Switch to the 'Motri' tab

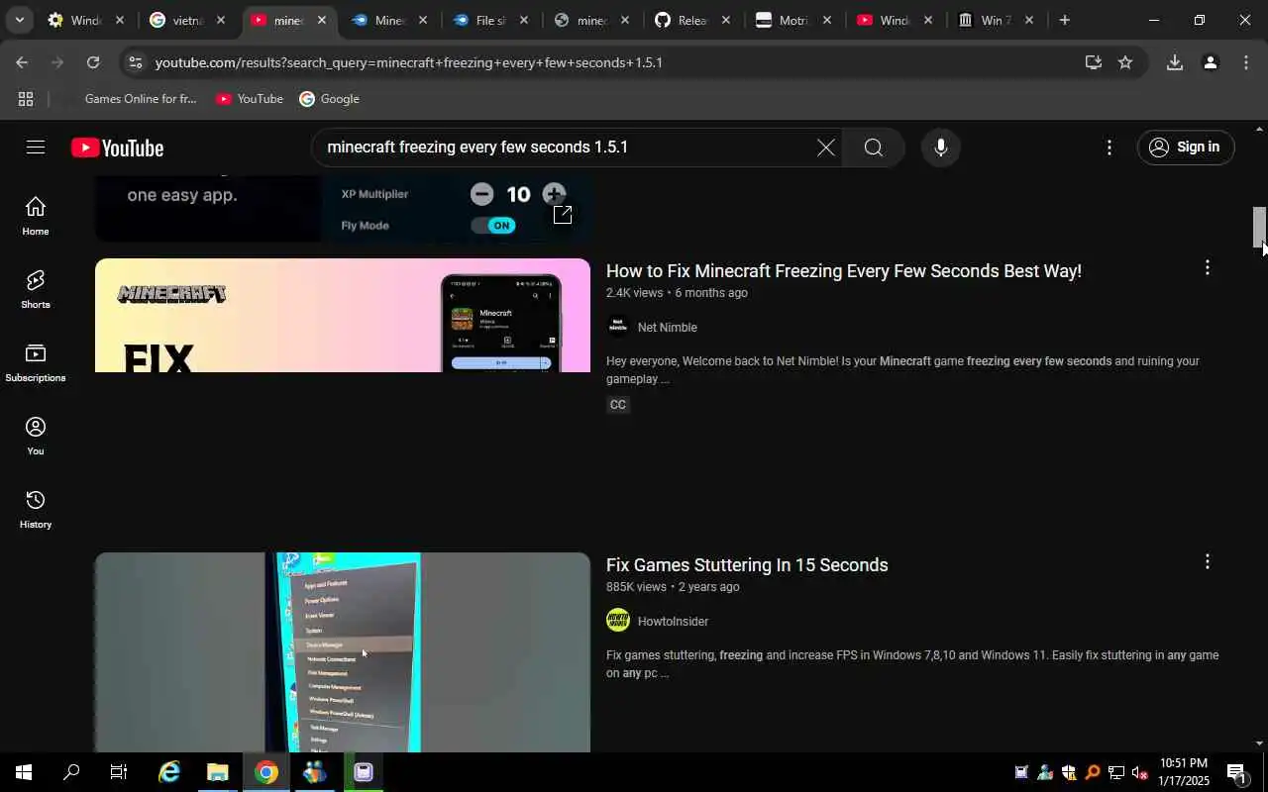click(792, 20)
